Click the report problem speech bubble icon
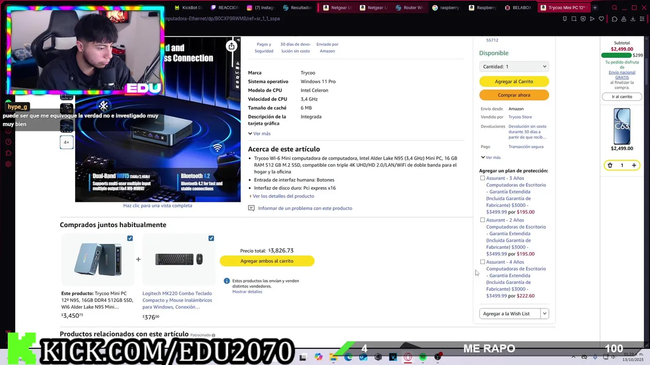The width and height of the screenshot is (650, 365). coord(251,208)
